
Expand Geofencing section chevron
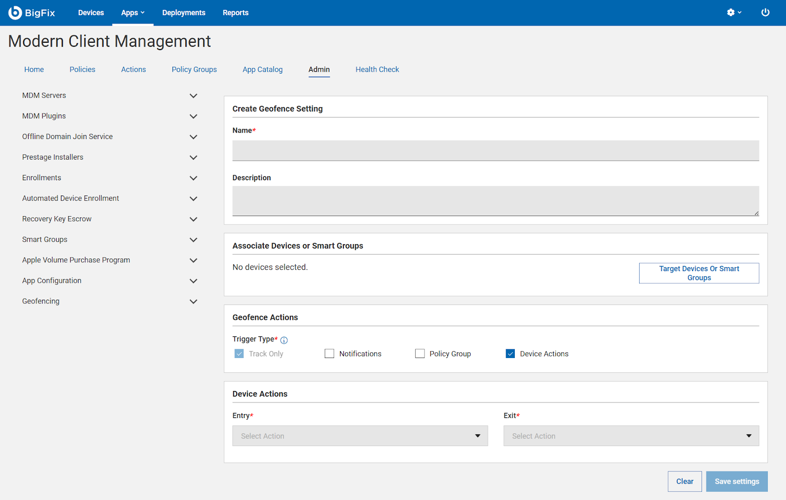coord(194,302)
